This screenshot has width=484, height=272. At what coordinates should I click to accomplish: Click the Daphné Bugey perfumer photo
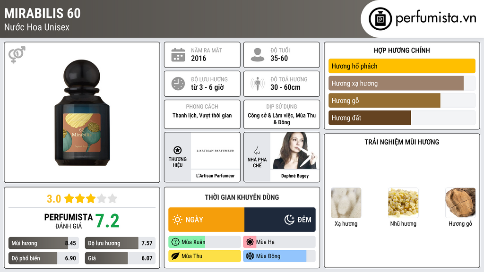[x=295, y=151]
